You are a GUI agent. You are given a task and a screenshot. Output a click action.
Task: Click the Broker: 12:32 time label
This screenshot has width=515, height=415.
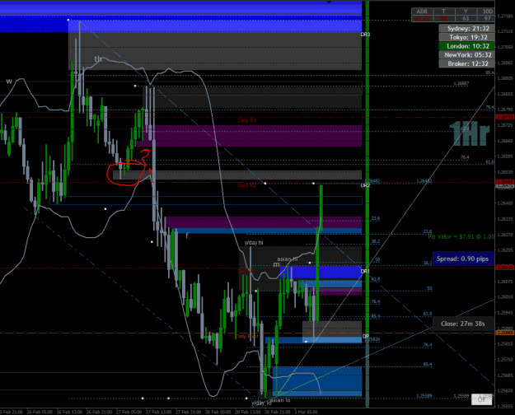[x=466, y=63]
